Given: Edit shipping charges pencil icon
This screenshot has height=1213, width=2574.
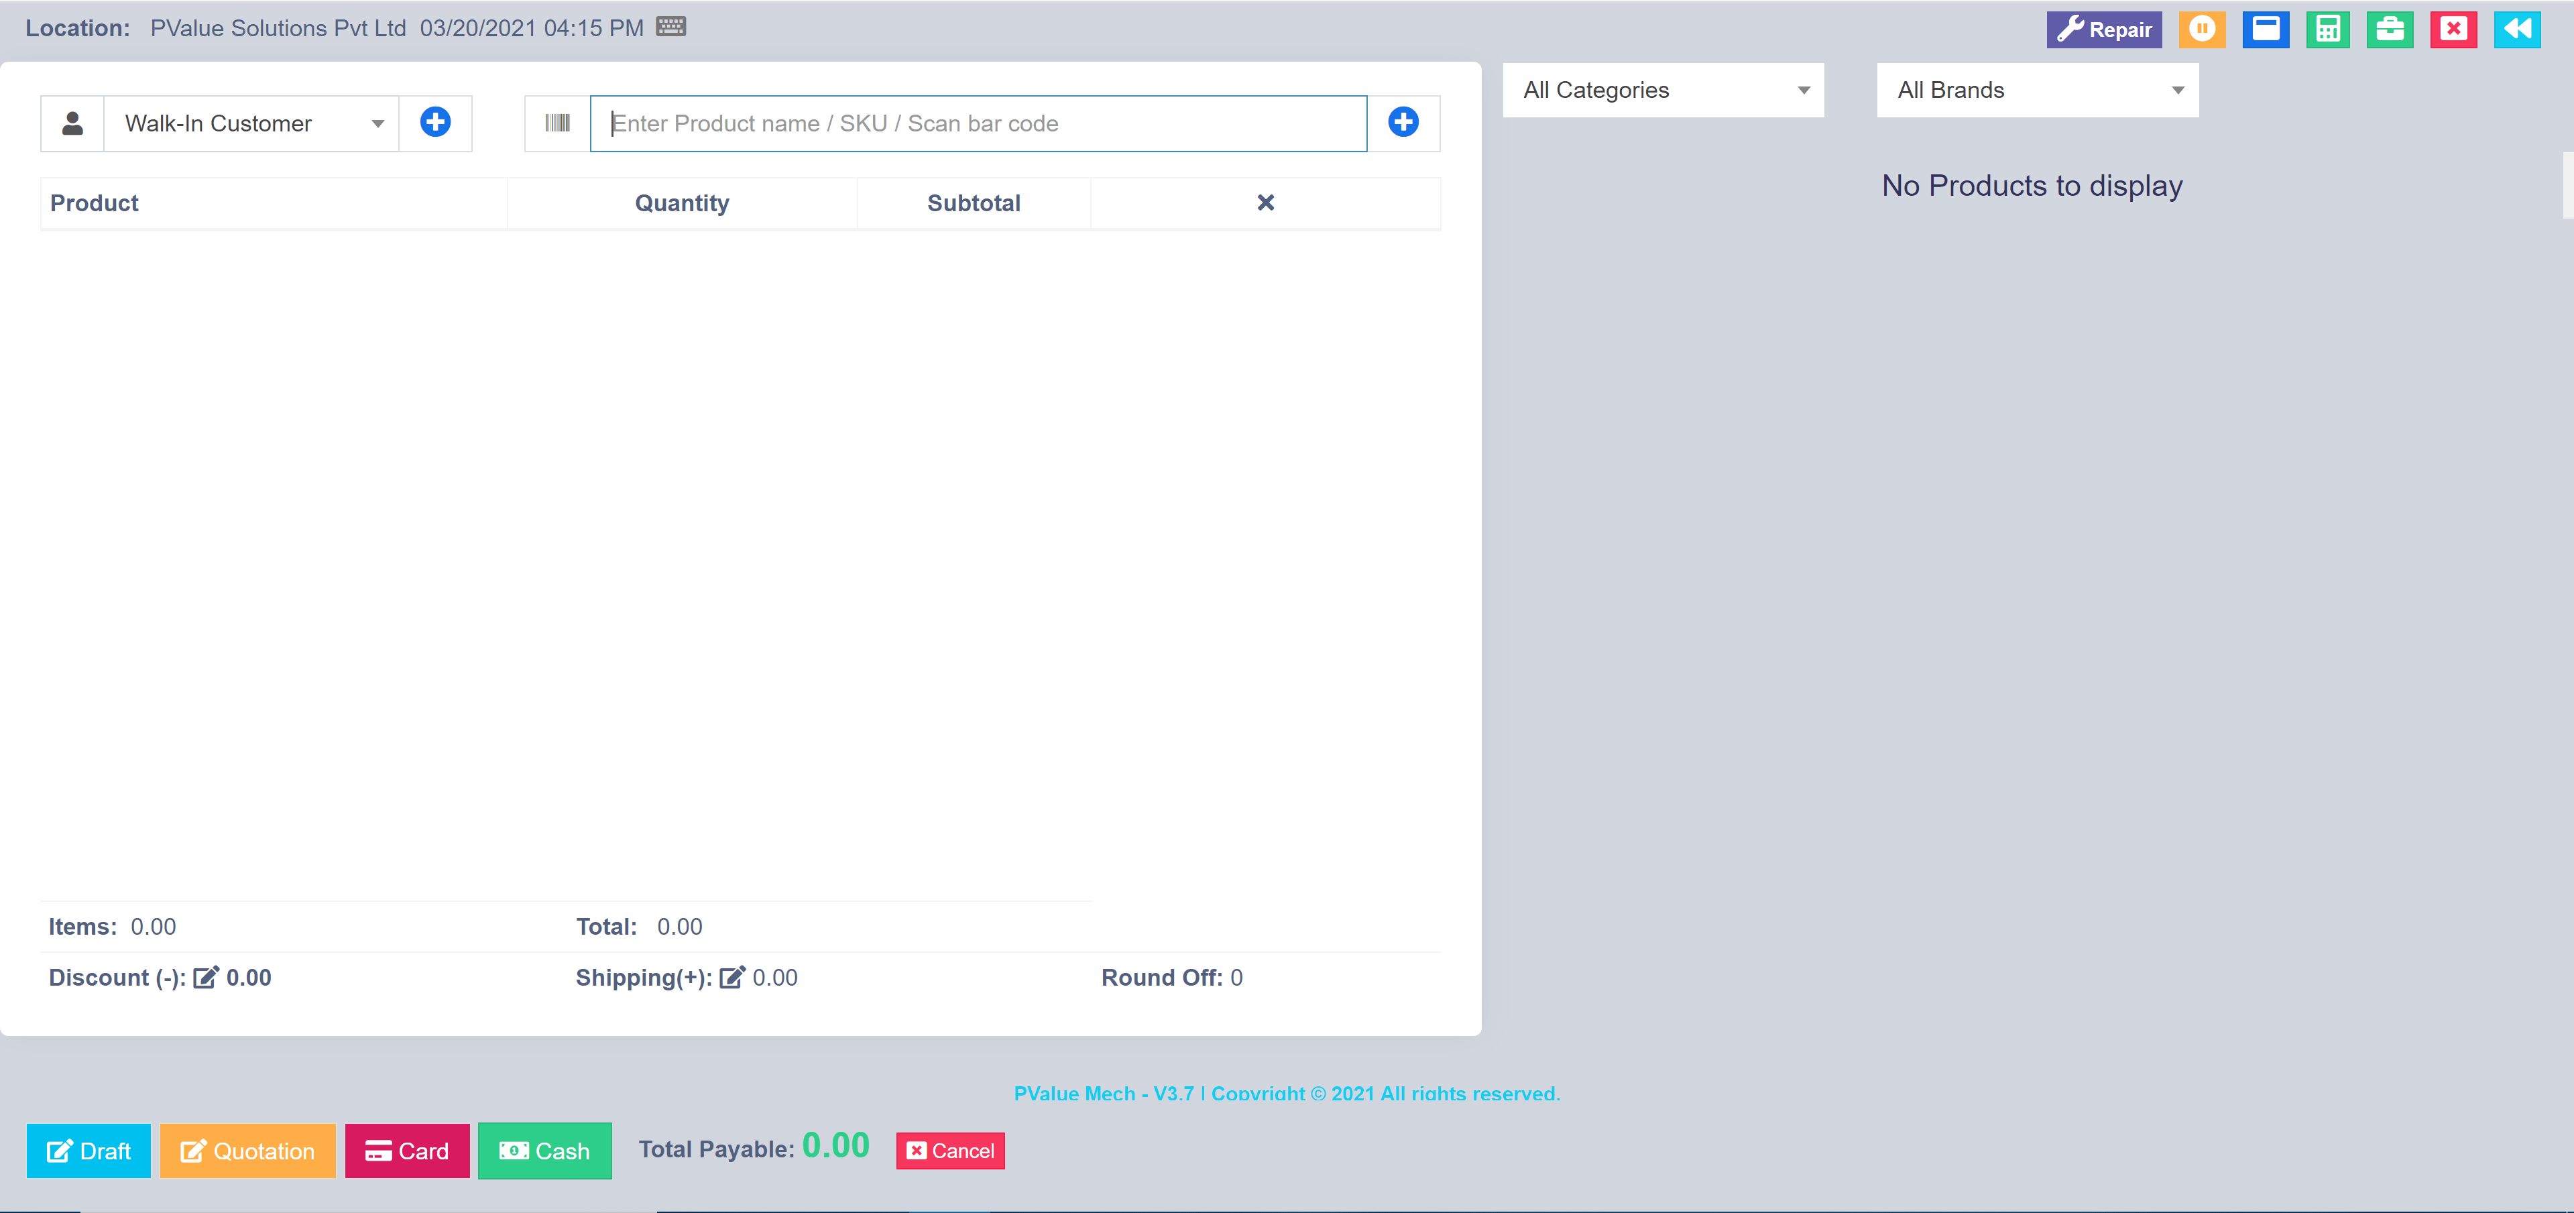Looking at the screenshot, I should click(x=732, y=977).
